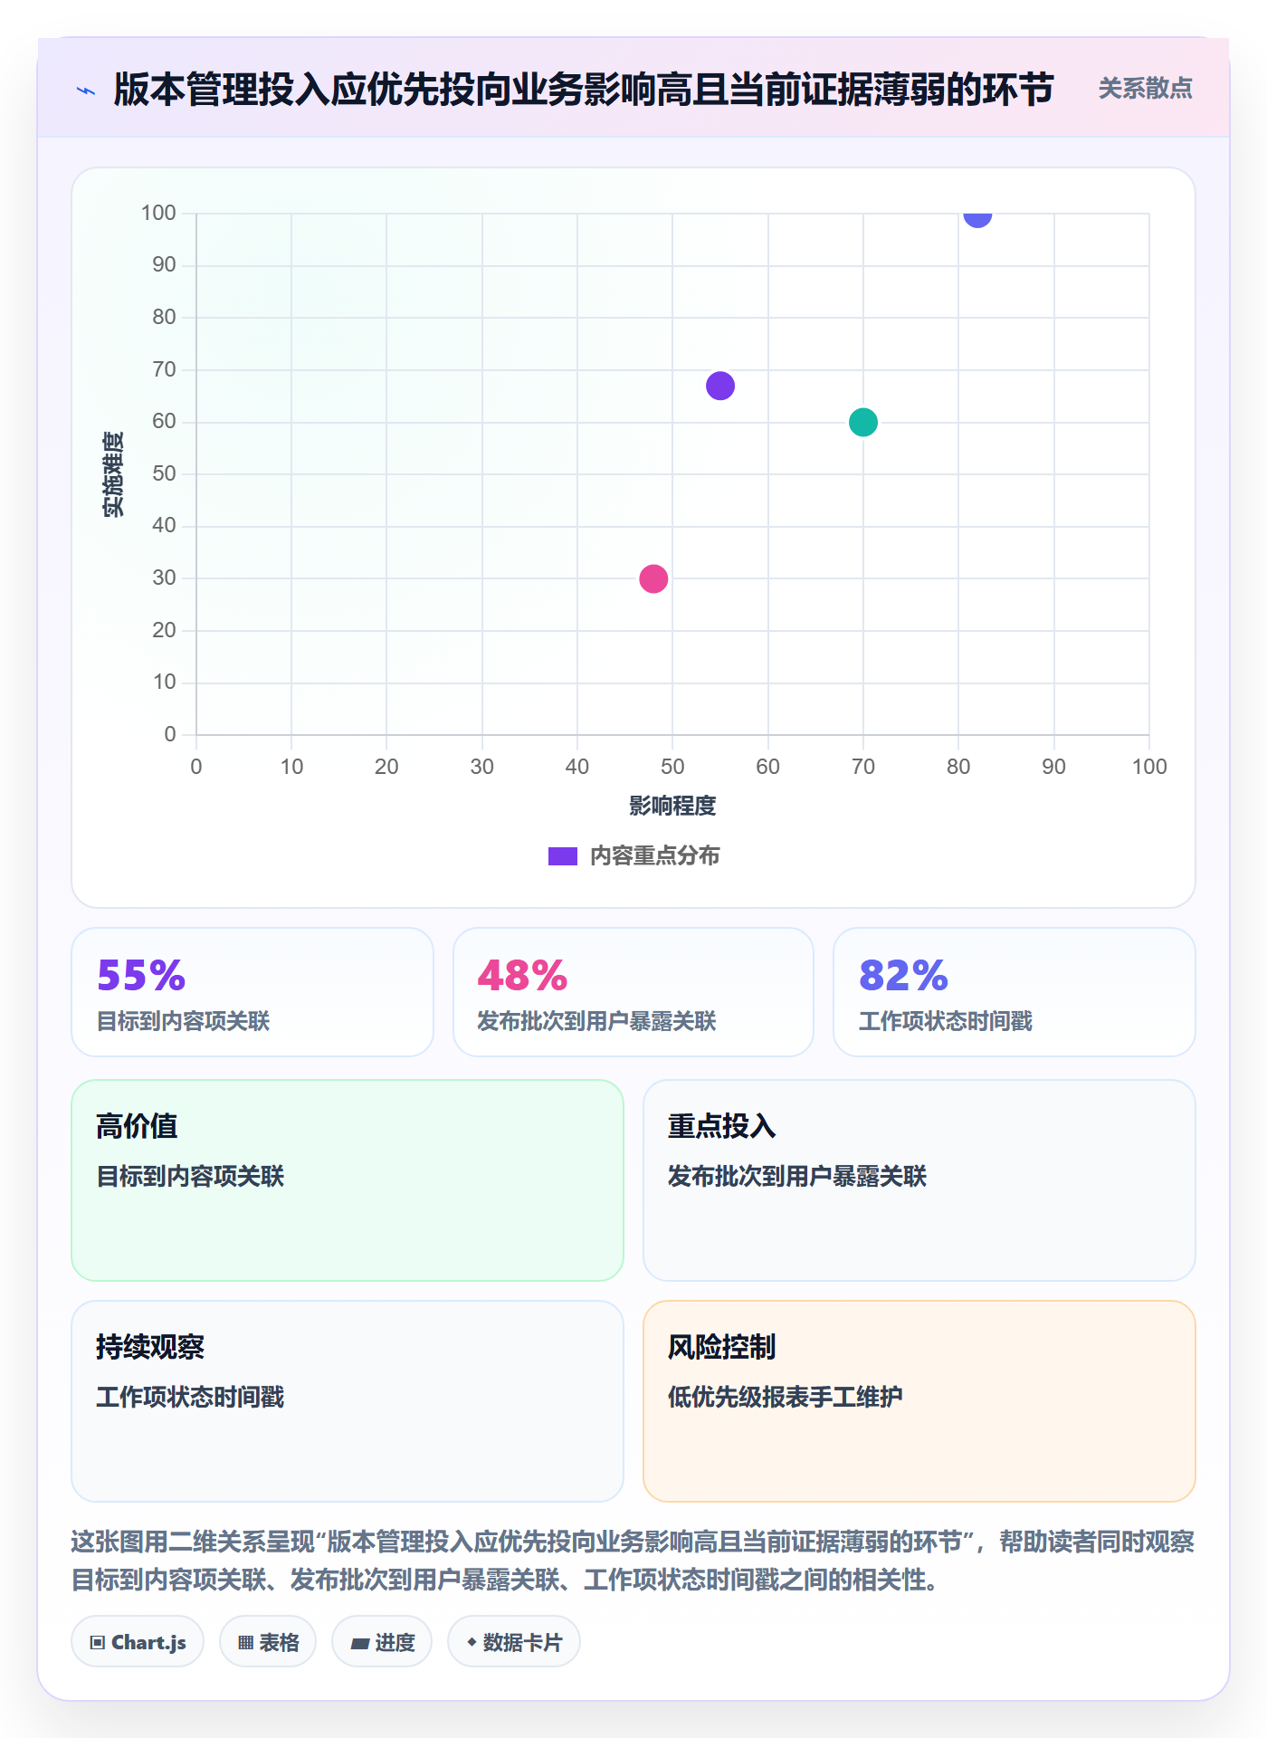Click the 影响程度 x-axis title
The height and width of the screenshot is (1738, 1267).
click(672, 806)
